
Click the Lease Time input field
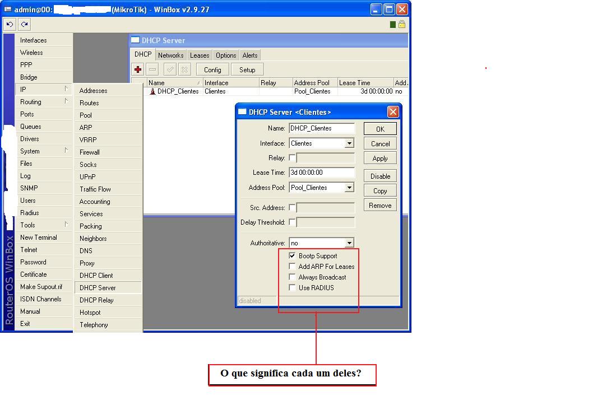click(322, 173)
